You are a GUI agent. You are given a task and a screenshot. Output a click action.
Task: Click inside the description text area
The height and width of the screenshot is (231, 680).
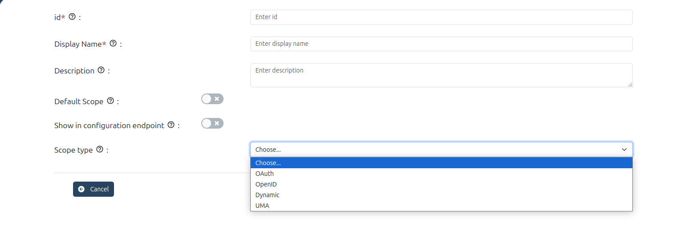click(441, 75)
